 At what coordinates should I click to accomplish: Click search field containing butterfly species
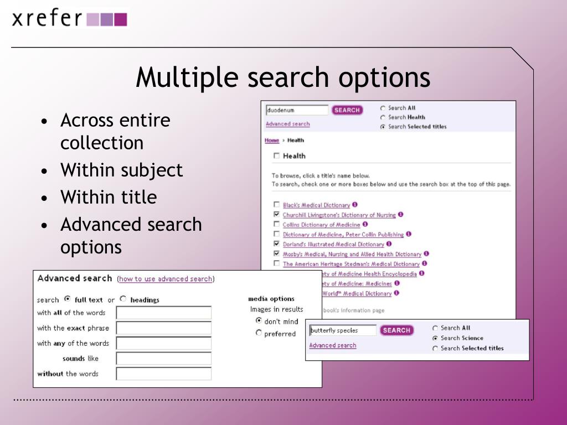click(343, 330)
